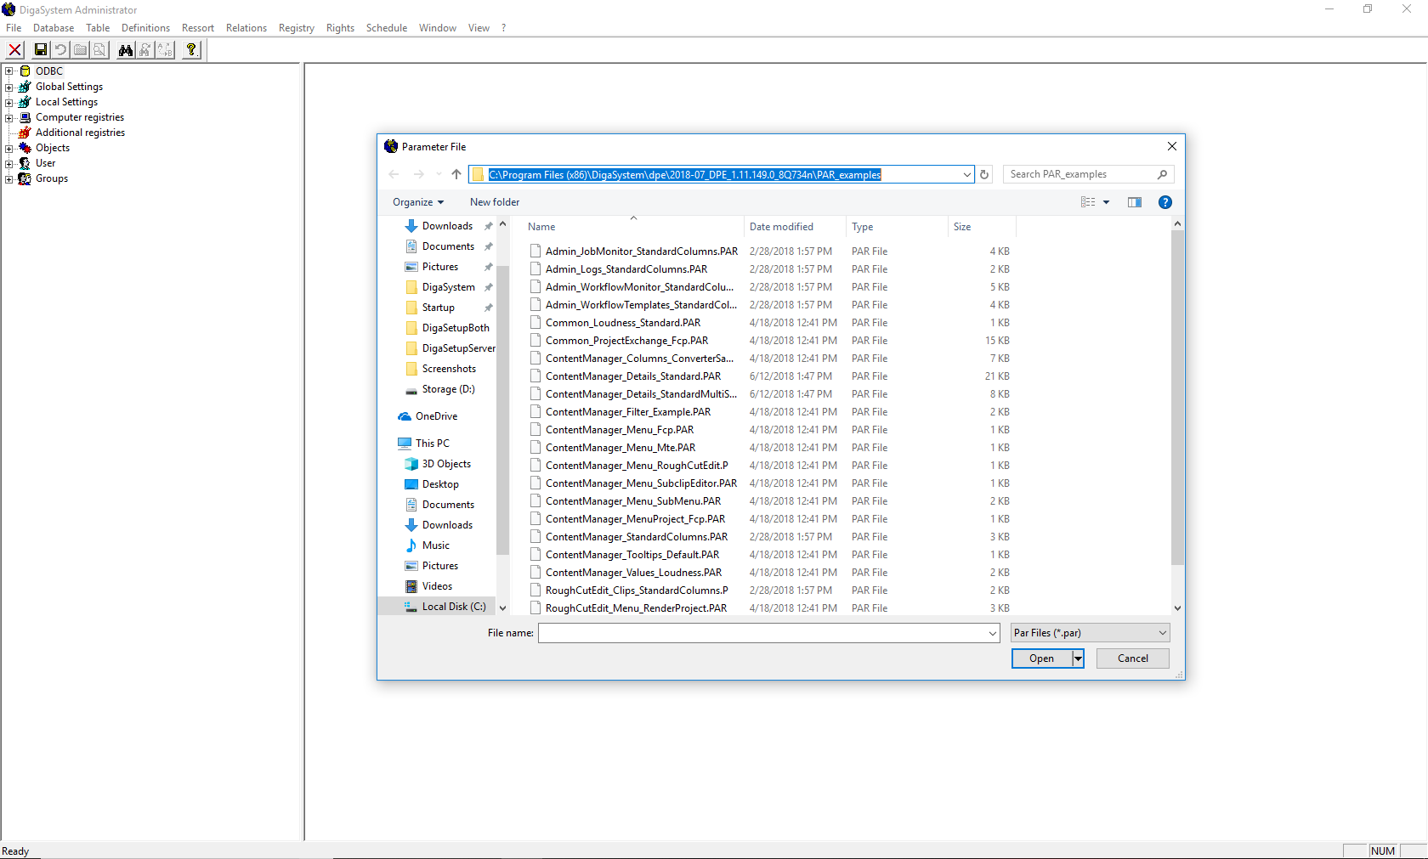Click the New folder button

[494, 202]
